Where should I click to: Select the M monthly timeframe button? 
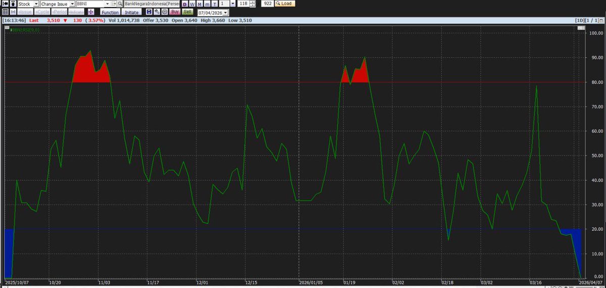coord(199,4)
